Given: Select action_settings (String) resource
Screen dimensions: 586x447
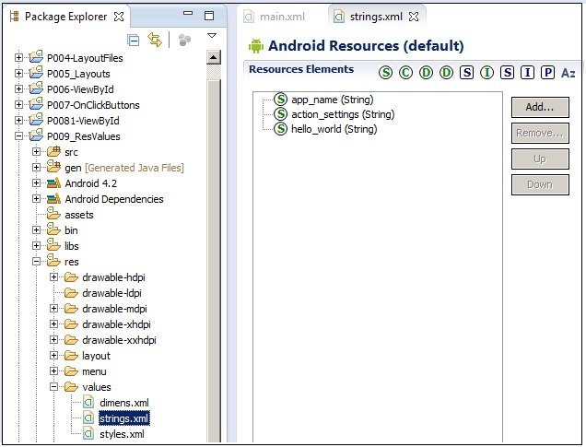Looking at the screenshot, I should coord(343,114).
